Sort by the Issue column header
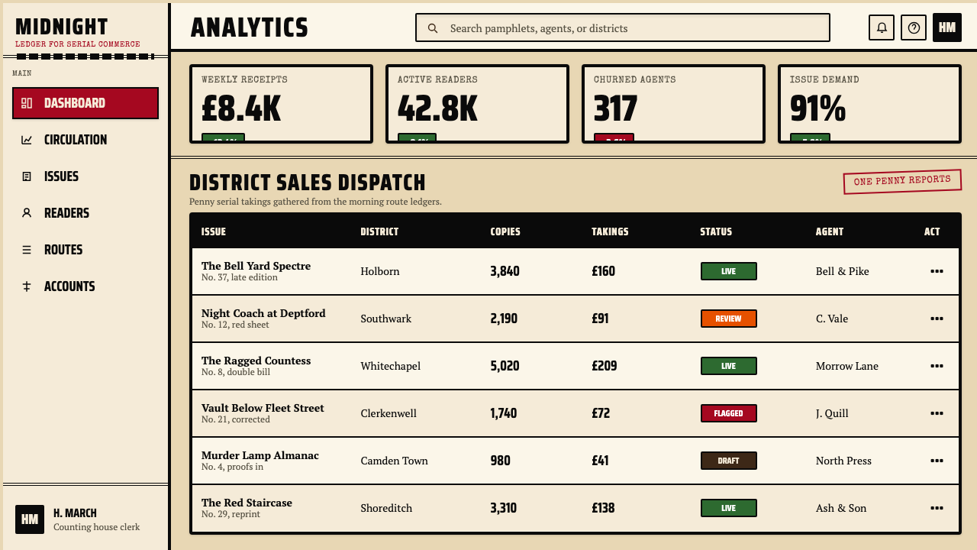The height and width of the screenshot is (550, 977). [x=214, y=231]
